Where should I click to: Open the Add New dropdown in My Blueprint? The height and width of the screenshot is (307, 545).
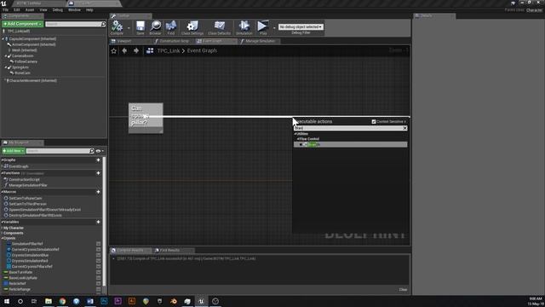coord(14,151)
